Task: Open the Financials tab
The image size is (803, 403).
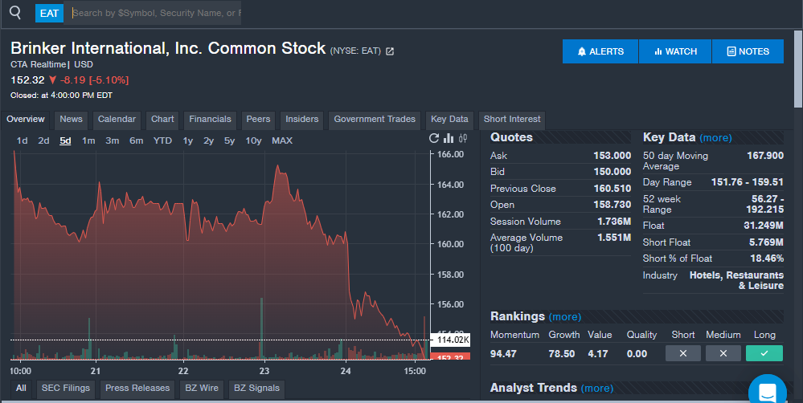Action: tap(210, 119)
